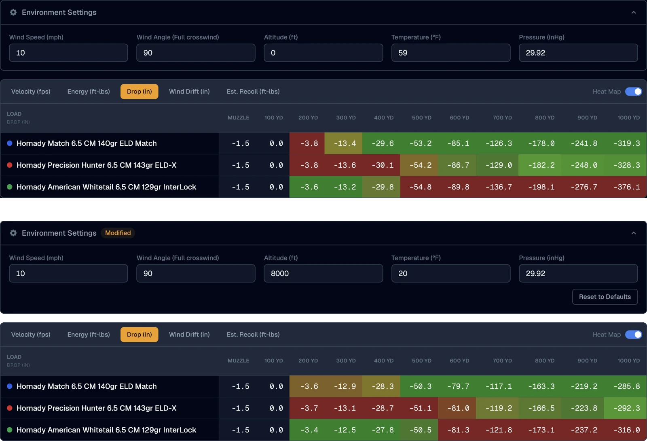
Task: Click the -182.2 cell at 800 yards
Action: [540, 165]
